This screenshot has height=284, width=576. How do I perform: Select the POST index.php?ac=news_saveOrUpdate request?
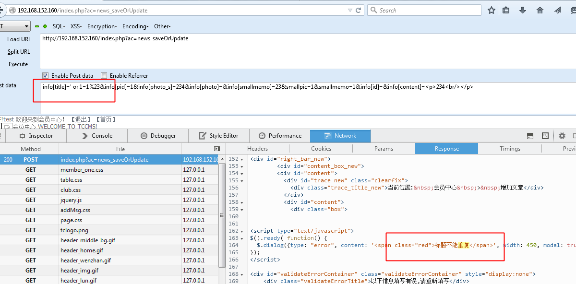coord(109,159)
